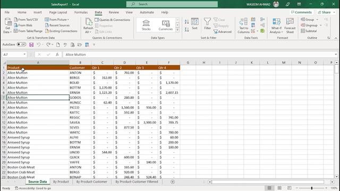Image resolution: width=340 pixels, height=191 pixels.
Task: Open the Refresh All dropdown arrow
Action: [x=90, y=32]
